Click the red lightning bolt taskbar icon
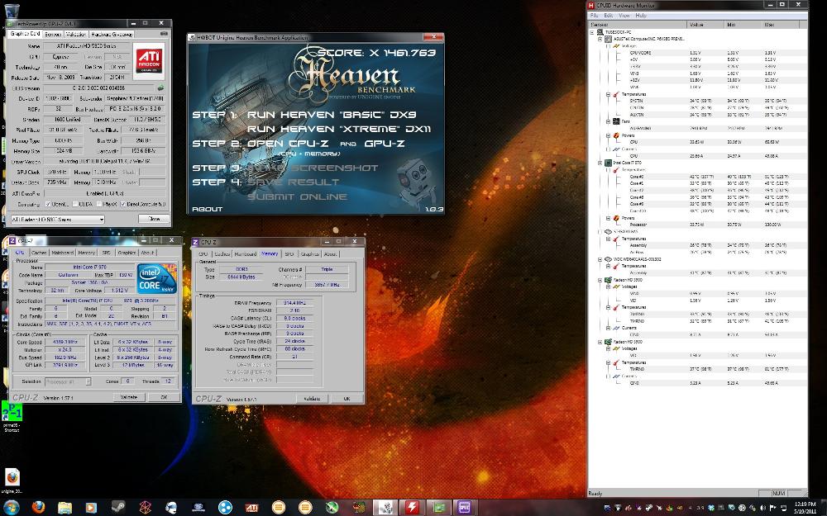 pos(412,507)
